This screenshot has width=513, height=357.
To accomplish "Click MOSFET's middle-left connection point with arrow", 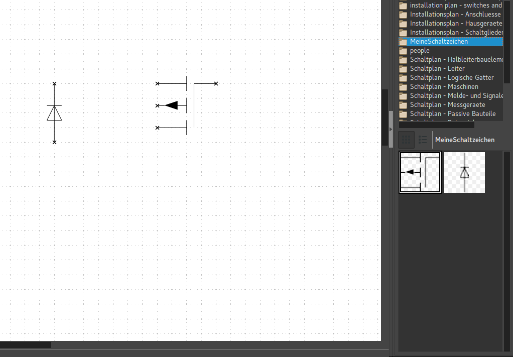I will pos(158,105).
